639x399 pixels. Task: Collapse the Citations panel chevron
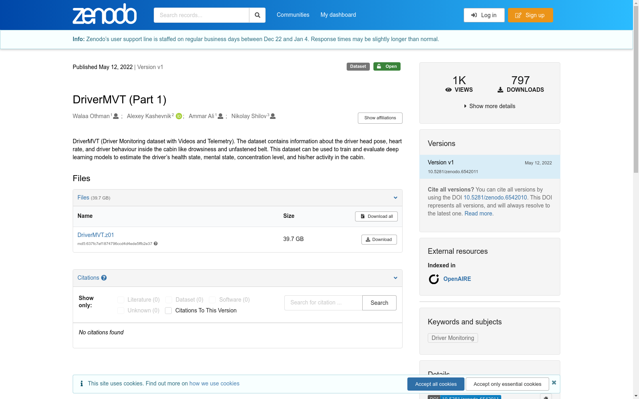pos(395,278)
